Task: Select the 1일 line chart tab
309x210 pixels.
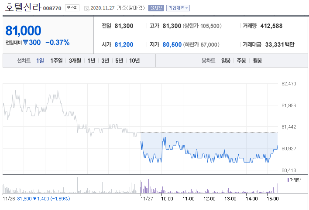Action: point(40,61)
